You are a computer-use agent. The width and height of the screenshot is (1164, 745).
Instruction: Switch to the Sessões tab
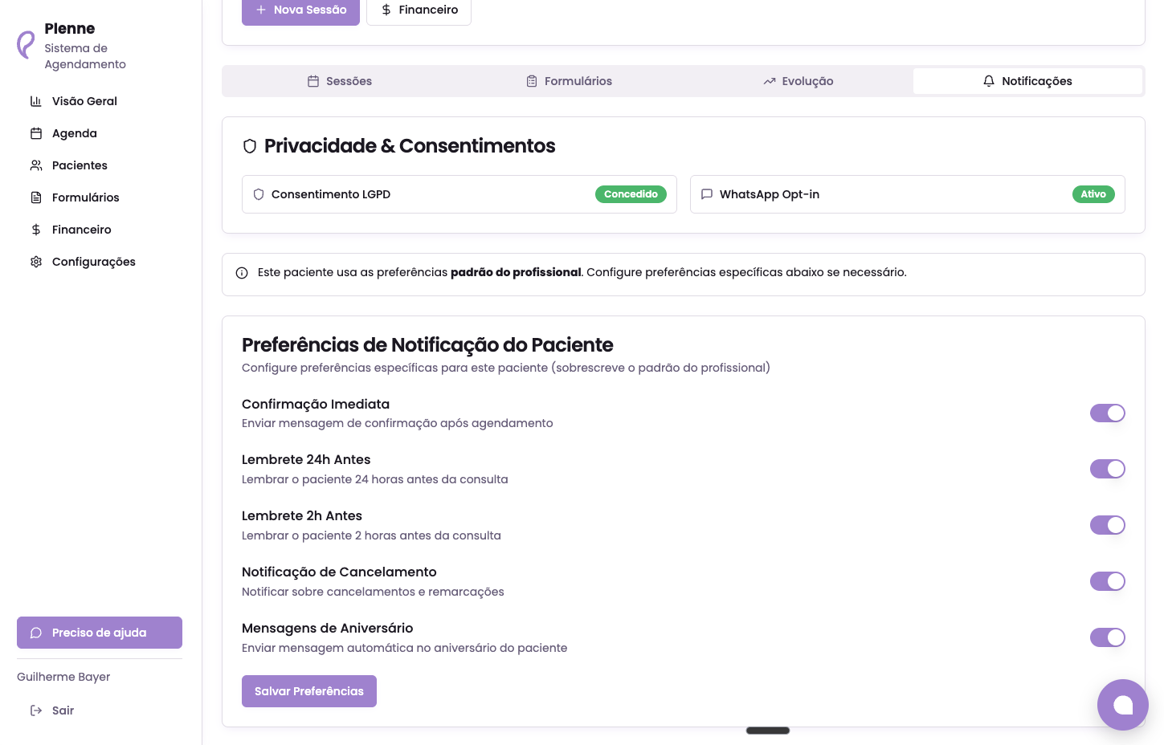click(340, 81)
